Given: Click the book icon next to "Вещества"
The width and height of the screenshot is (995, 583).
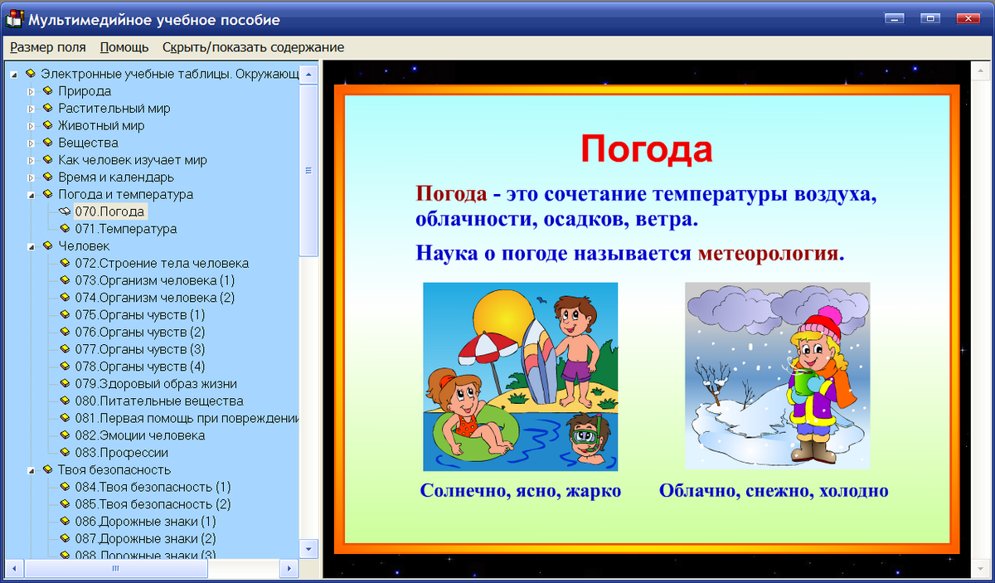Looking at the screenshot, I should point(46,143).
